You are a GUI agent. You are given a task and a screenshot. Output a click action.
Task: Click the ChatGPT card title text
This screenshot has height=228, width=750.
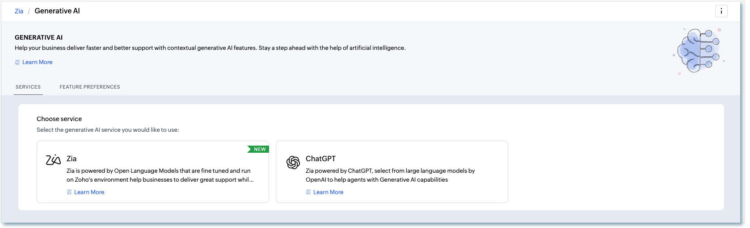(320, 159)
